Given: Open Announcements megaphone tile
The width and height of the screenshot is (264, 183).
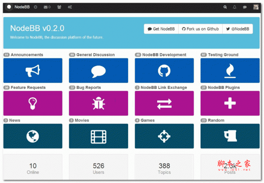Looking at the screenshot, I should tap(33, 70).
